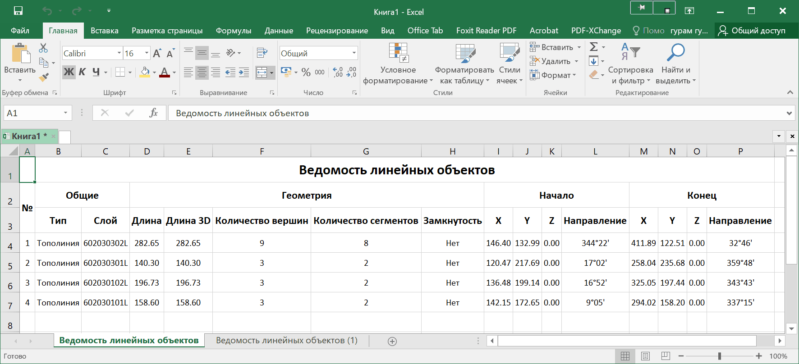Toggle Bold formatting button
Screen dimensions: 799x364
(x=69, y=72)
